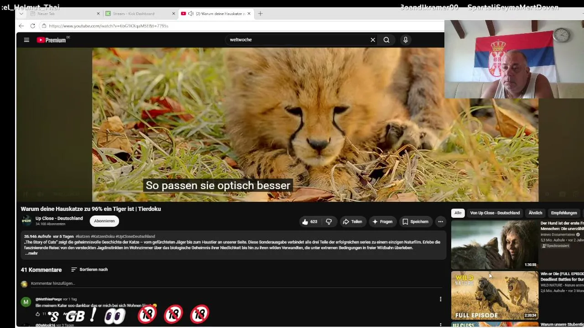Open the Wild Nature 'FULL EPISODE' thumbnail
584x328 pixels.
coord(495,295)
